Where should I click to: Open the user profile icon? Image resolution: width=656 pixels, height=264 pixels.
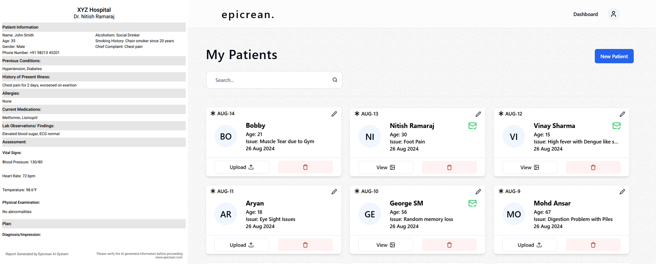pyautogui.click(x=613, y=14)
